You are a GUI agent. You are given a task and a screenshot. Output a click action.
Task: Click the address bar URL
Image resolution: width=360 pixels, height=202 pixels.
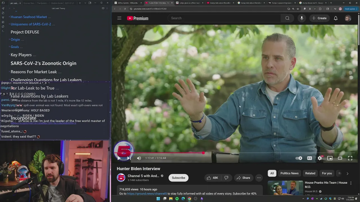click(150, 9)
